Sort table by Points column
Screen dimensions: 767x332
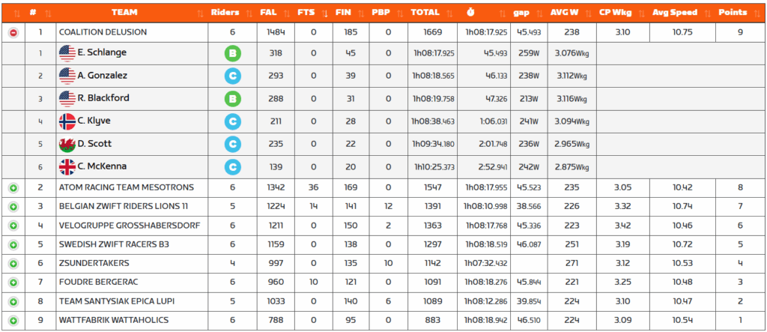click(732, 13)
